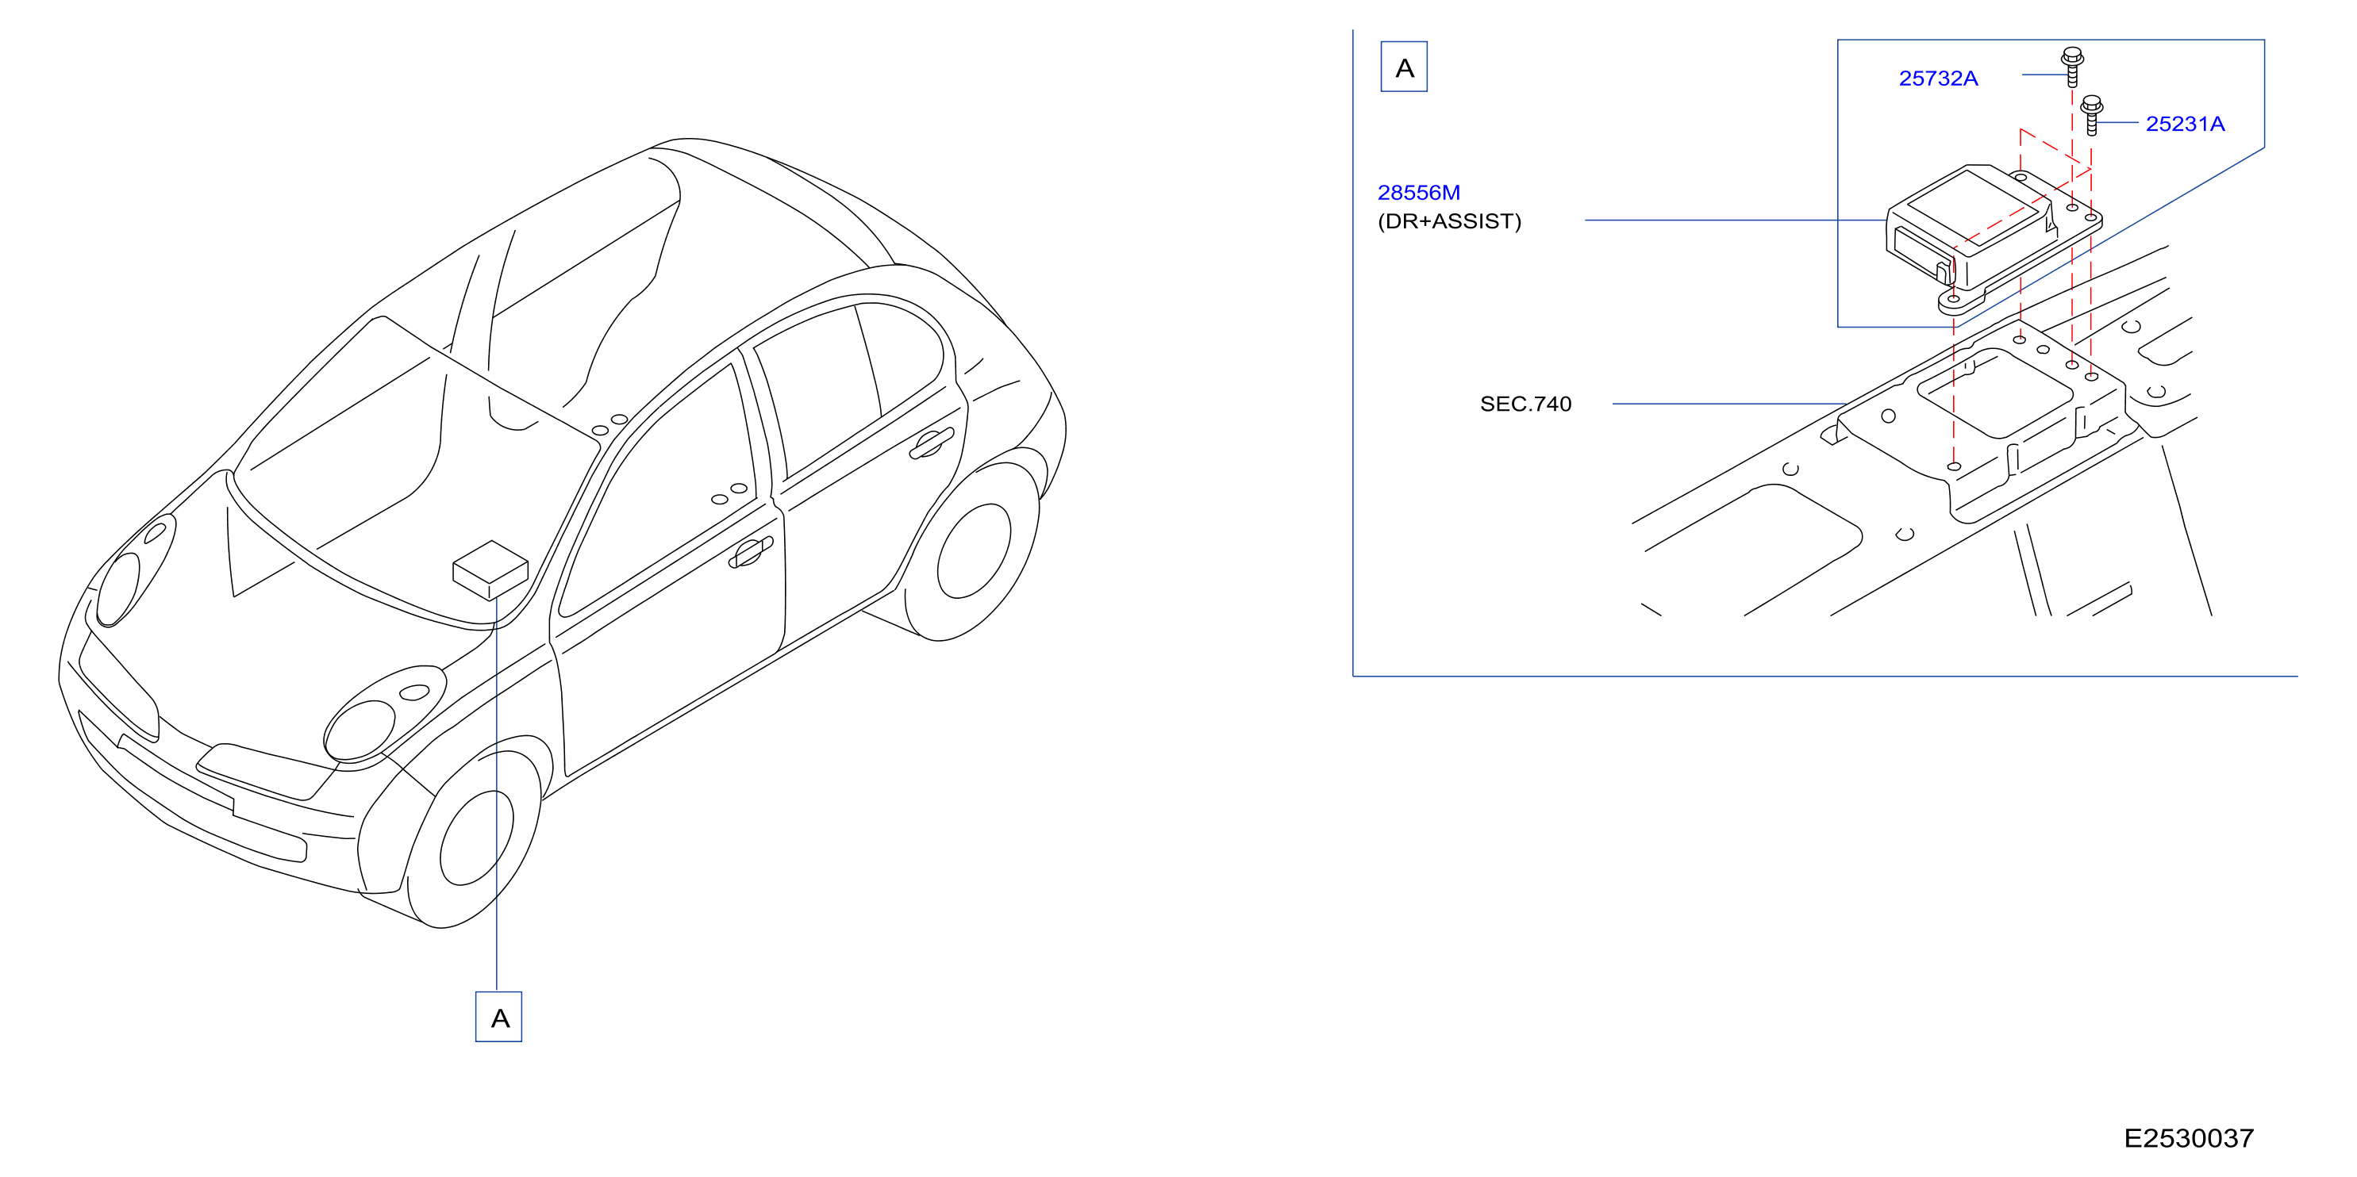Screen dimensions: 2357x1177
Task: Click the front door handle
Action: (x=752, y=551)
